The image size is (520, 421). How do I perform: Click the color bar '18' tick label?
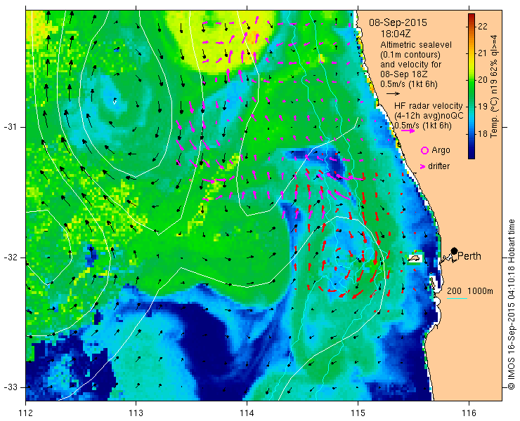pos(483,134)
